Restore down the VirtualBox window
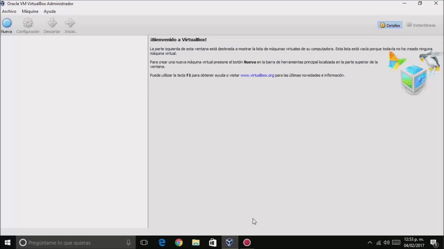444x249 pixels. pos(420,3)
